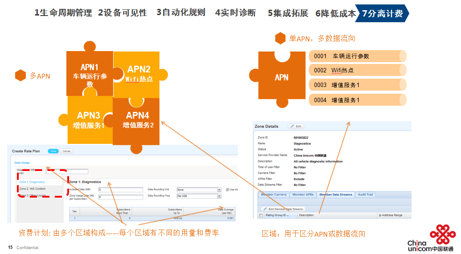Click the hexagon bullet beside 单APN，多数据流向
Screen dimensions: 461x254
(x=280, y=39)
